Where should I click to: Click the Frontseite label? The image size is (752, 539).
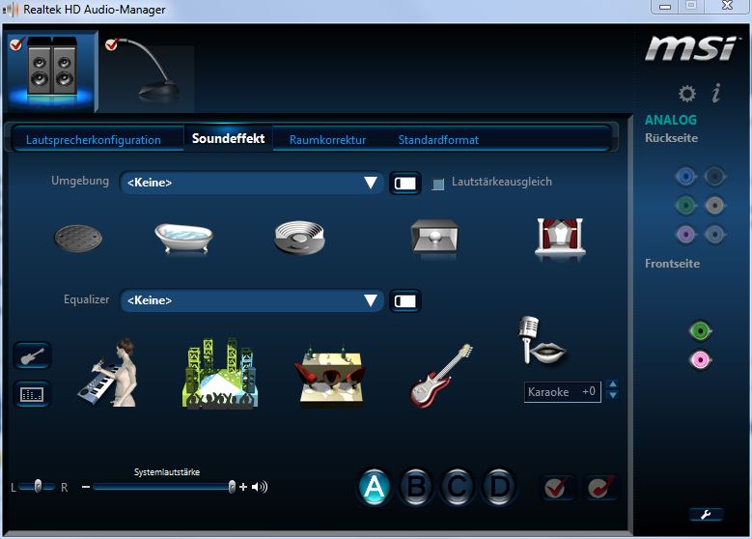coord(672,264)
